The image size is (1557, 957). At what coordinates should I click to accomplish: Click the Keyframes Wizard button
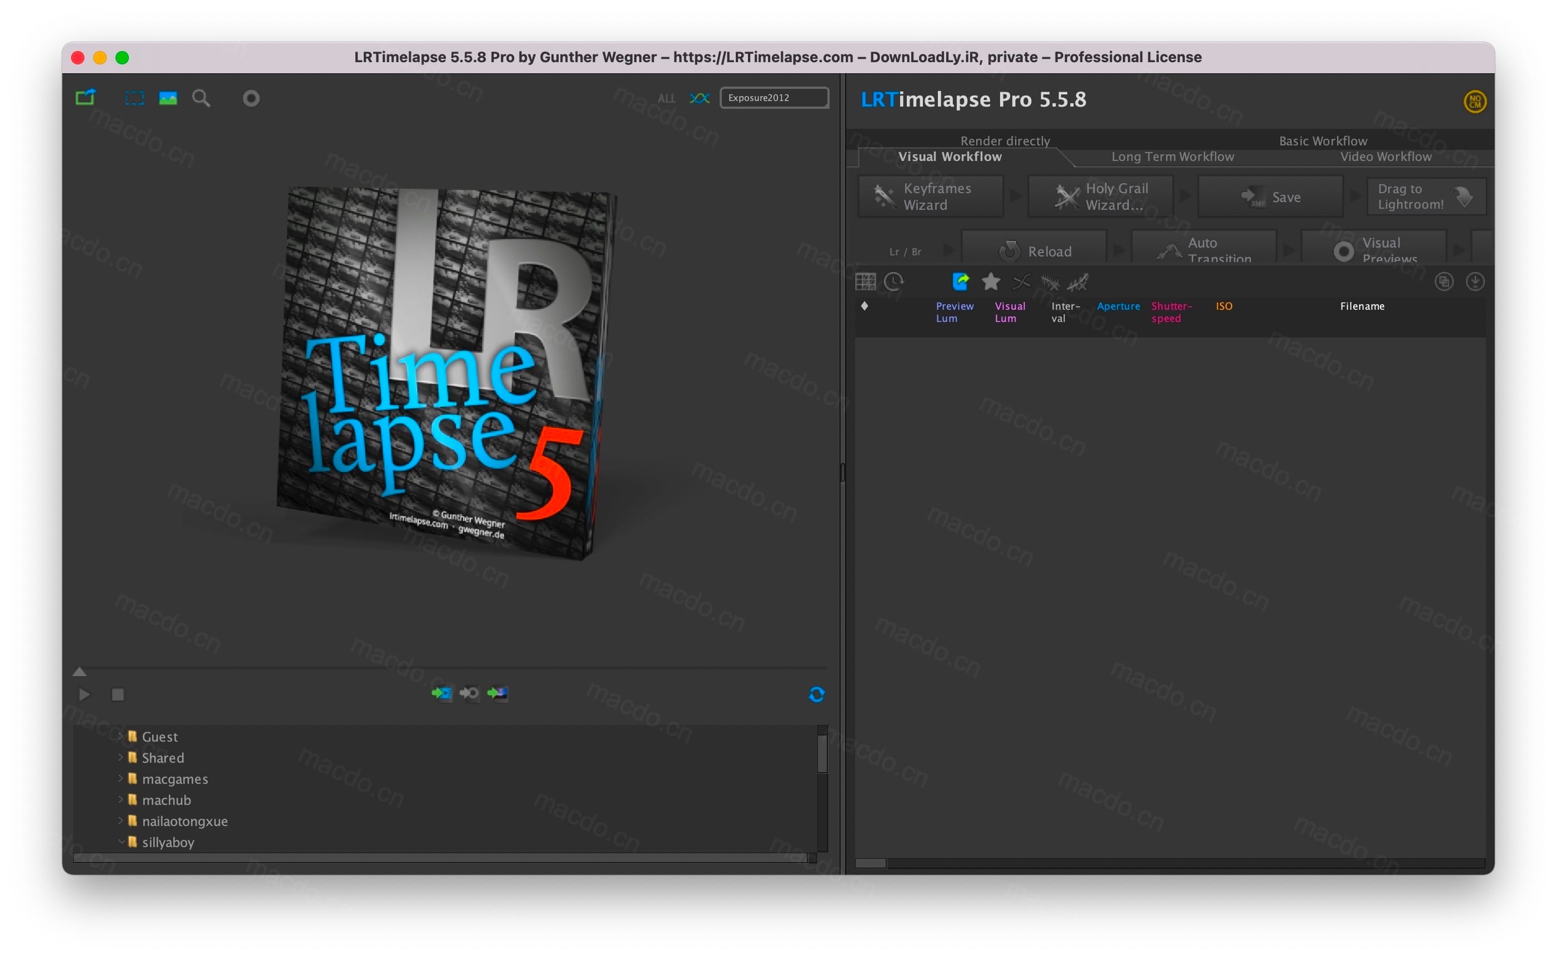tap(930, 197)
